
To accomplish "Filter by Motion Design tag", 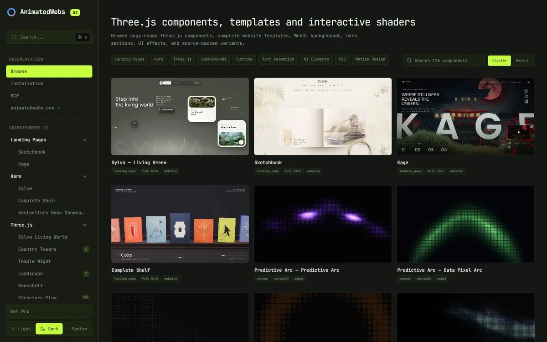I will tap(370, 59).
